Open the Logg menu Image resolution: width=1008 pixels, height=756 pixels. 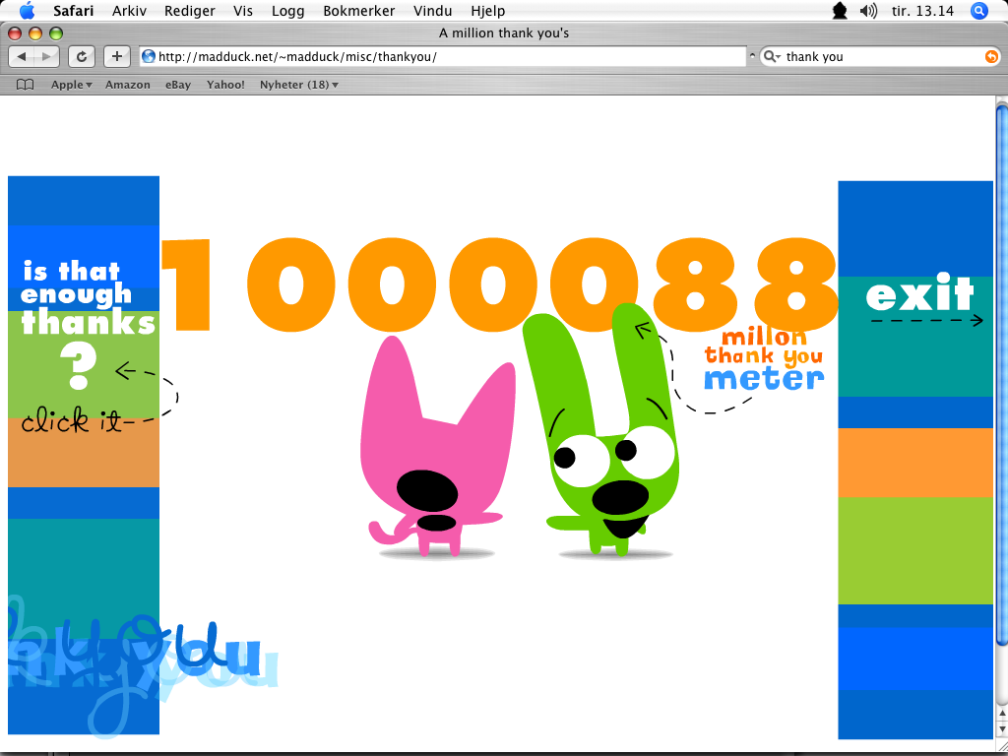288,11
